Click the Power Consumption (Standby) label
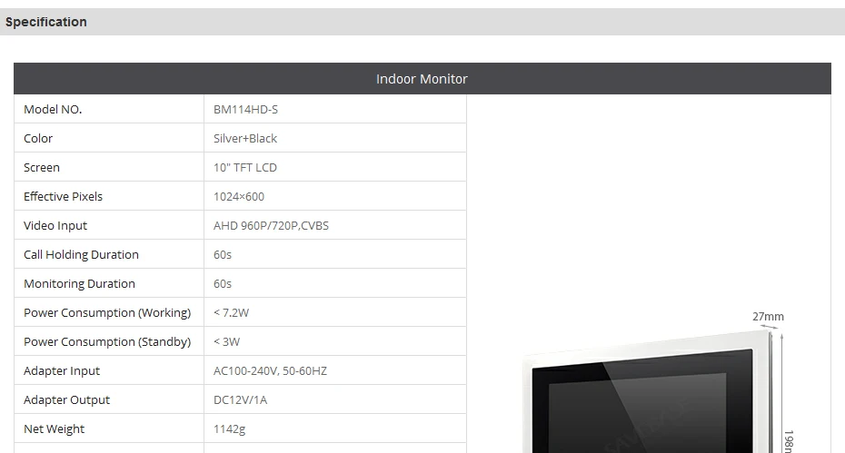 107,342
